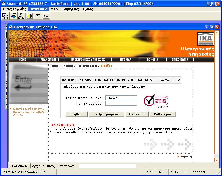This screenshot has width=222, height=176.
Task: Focus the Αρχείο προς Αποστολή field
Action: [107, 166]
